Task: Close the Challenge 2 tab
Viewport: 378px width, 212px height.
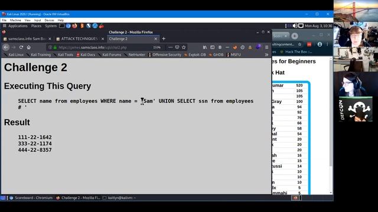Action: click(155, 39)
